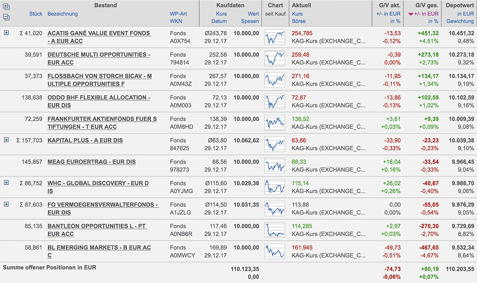477x283 pixels.
Task: Open FO VERMOEGENSVERWALTERFONDS fund link
Action: click(103, 209)
